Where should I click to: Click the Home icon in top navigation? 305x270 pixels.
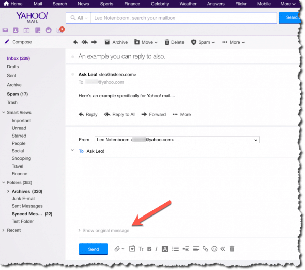[6, 4]
